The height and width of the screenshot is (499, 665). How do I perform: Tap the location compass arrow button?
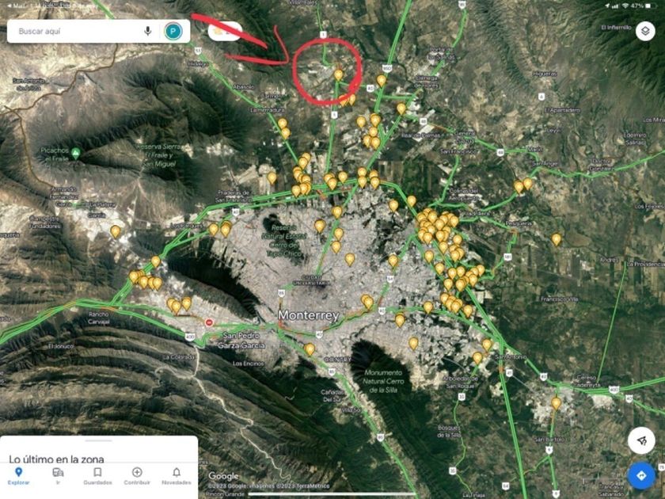click(641, 441)
